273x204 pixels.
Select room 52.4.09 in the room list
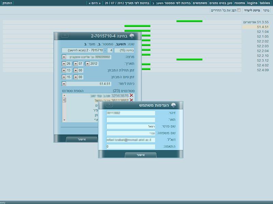262,70
